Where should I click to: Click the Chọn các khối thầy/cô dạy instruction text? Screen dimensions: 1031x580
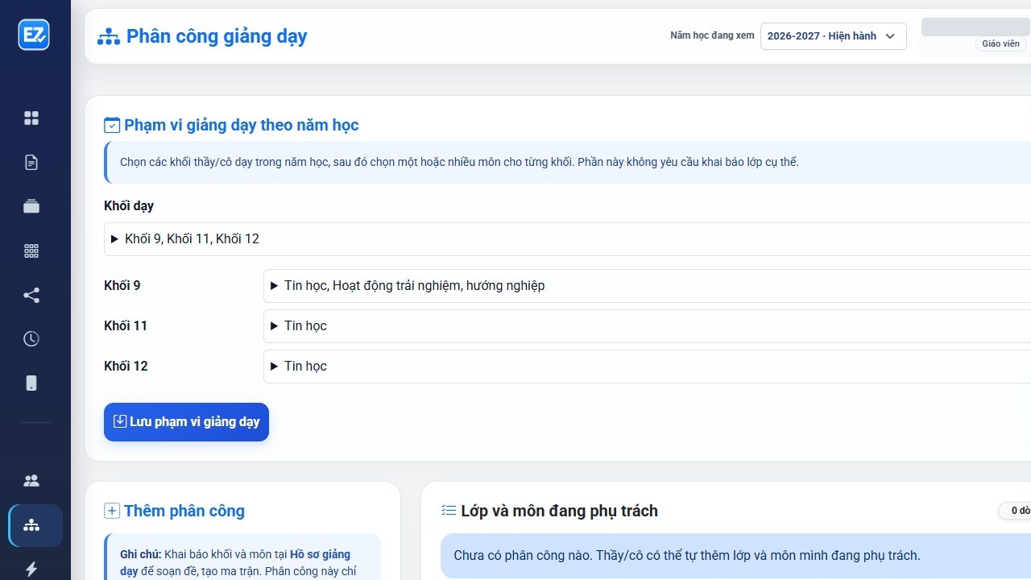tap(459, 162)
